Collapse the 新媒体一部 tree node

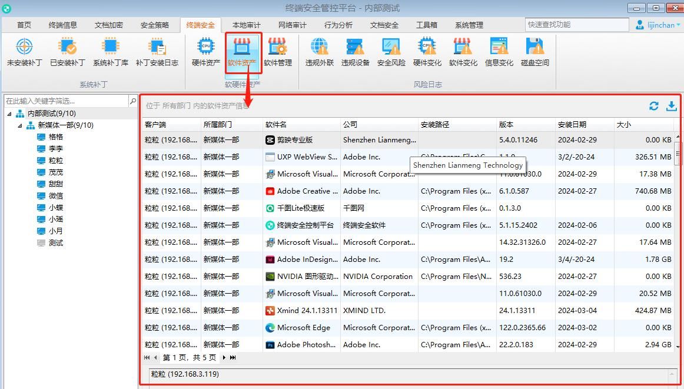coord(20,125)
